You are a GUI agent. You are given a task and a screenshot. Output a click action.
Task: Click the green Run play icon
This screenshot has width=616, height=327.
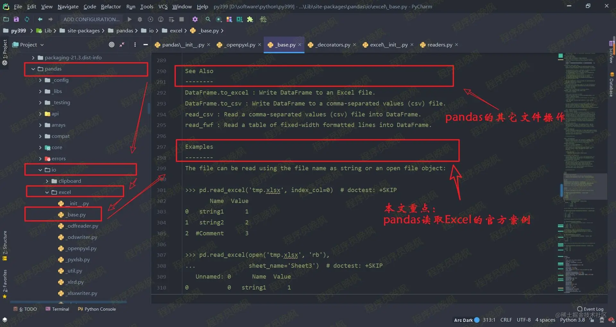click(x=130, y=19)
